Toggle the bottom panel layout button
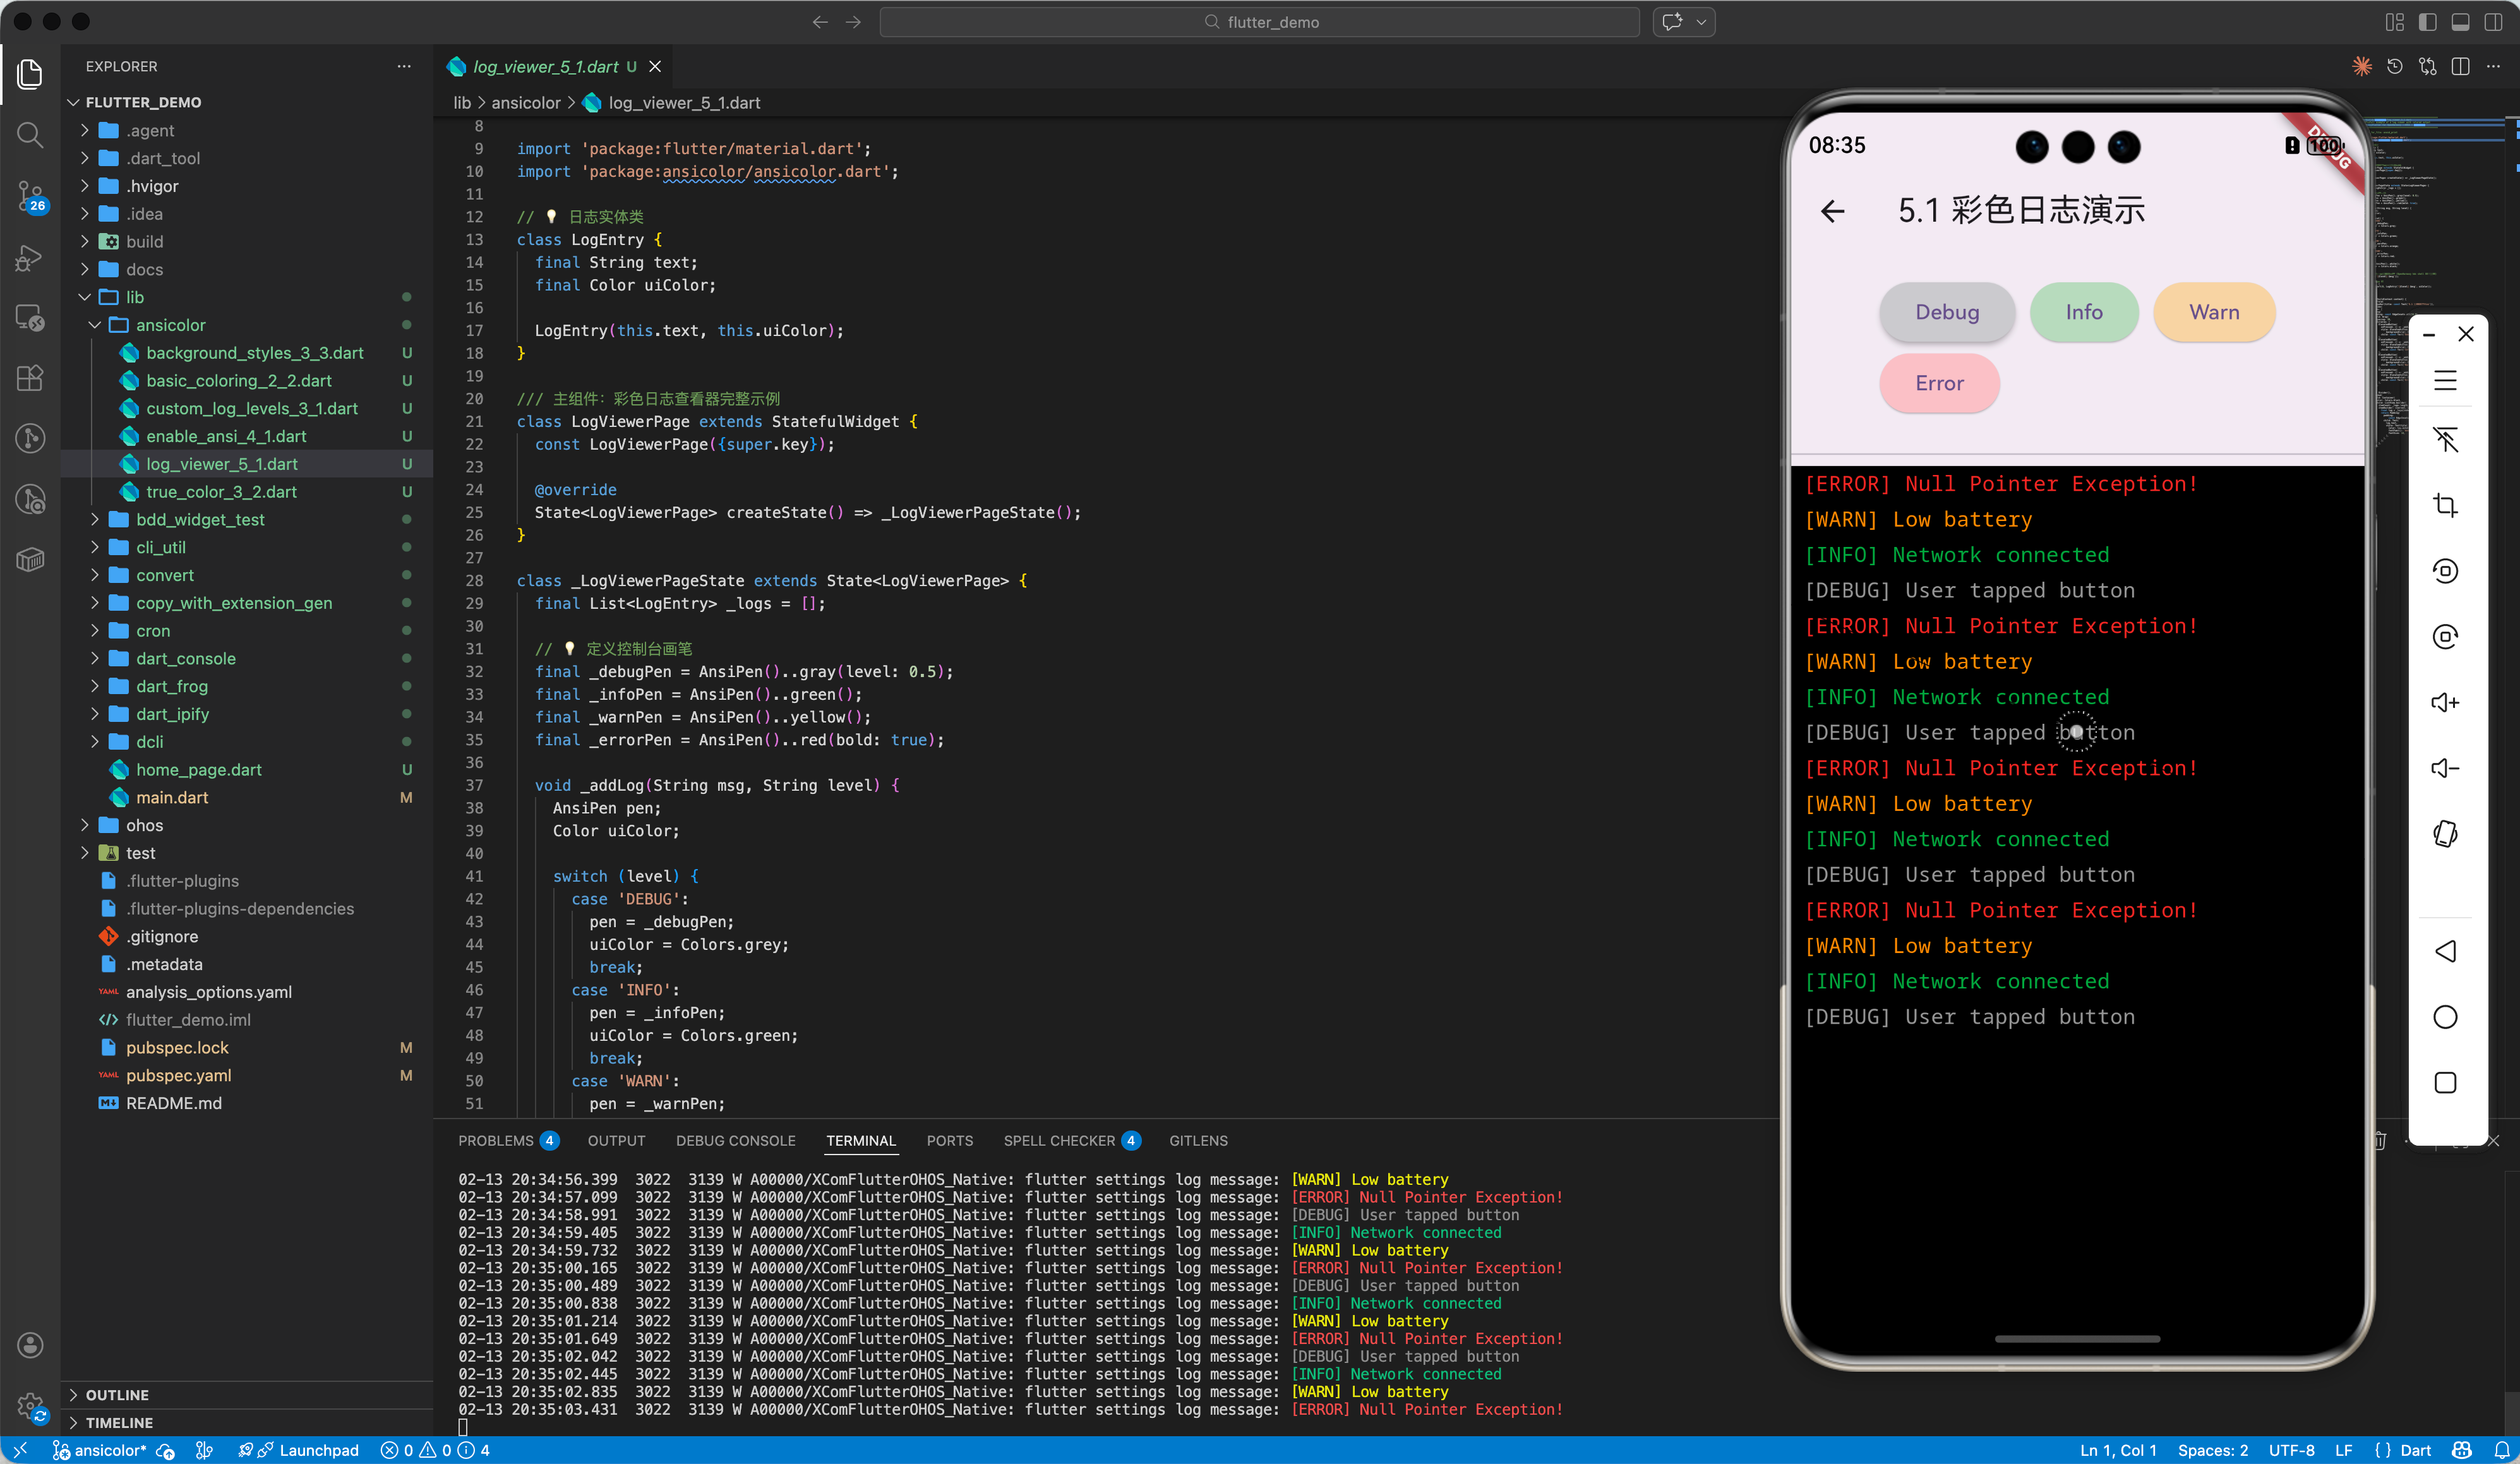Image resolution: width=2520 pixels, height=1464 pixels. coord(2460,22)
